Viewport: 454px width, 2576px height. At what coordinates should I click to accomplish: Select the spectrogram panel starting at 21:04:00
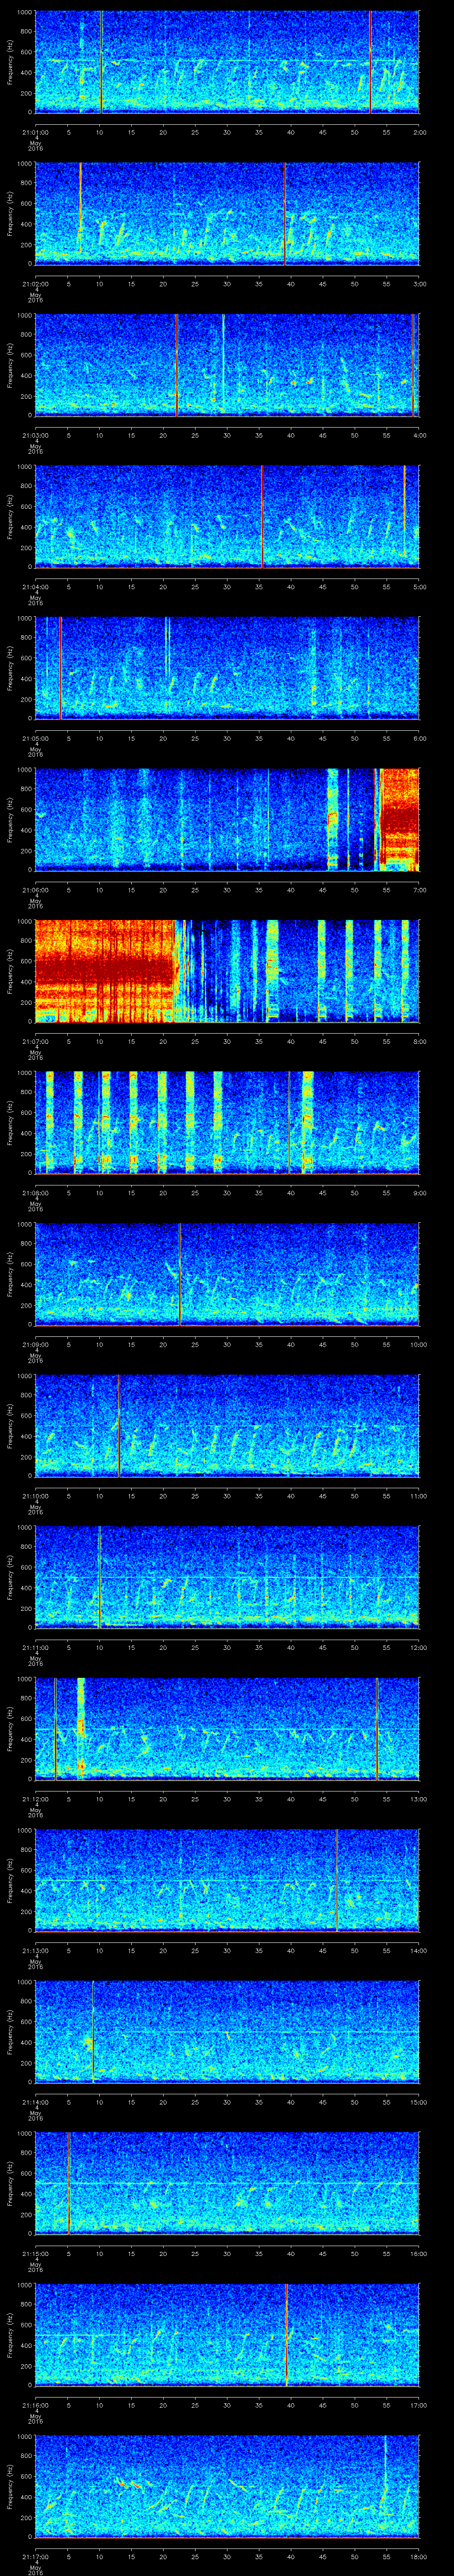[x=227, y=516]
